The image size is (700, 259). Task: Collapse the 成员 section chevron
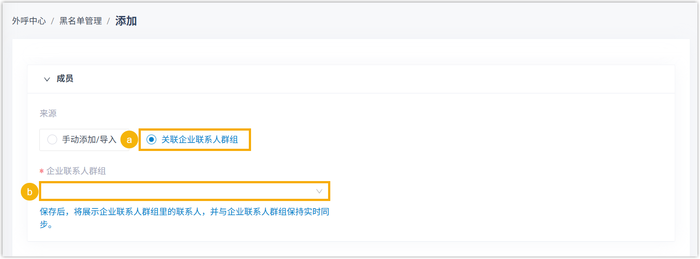pos(47,79)
